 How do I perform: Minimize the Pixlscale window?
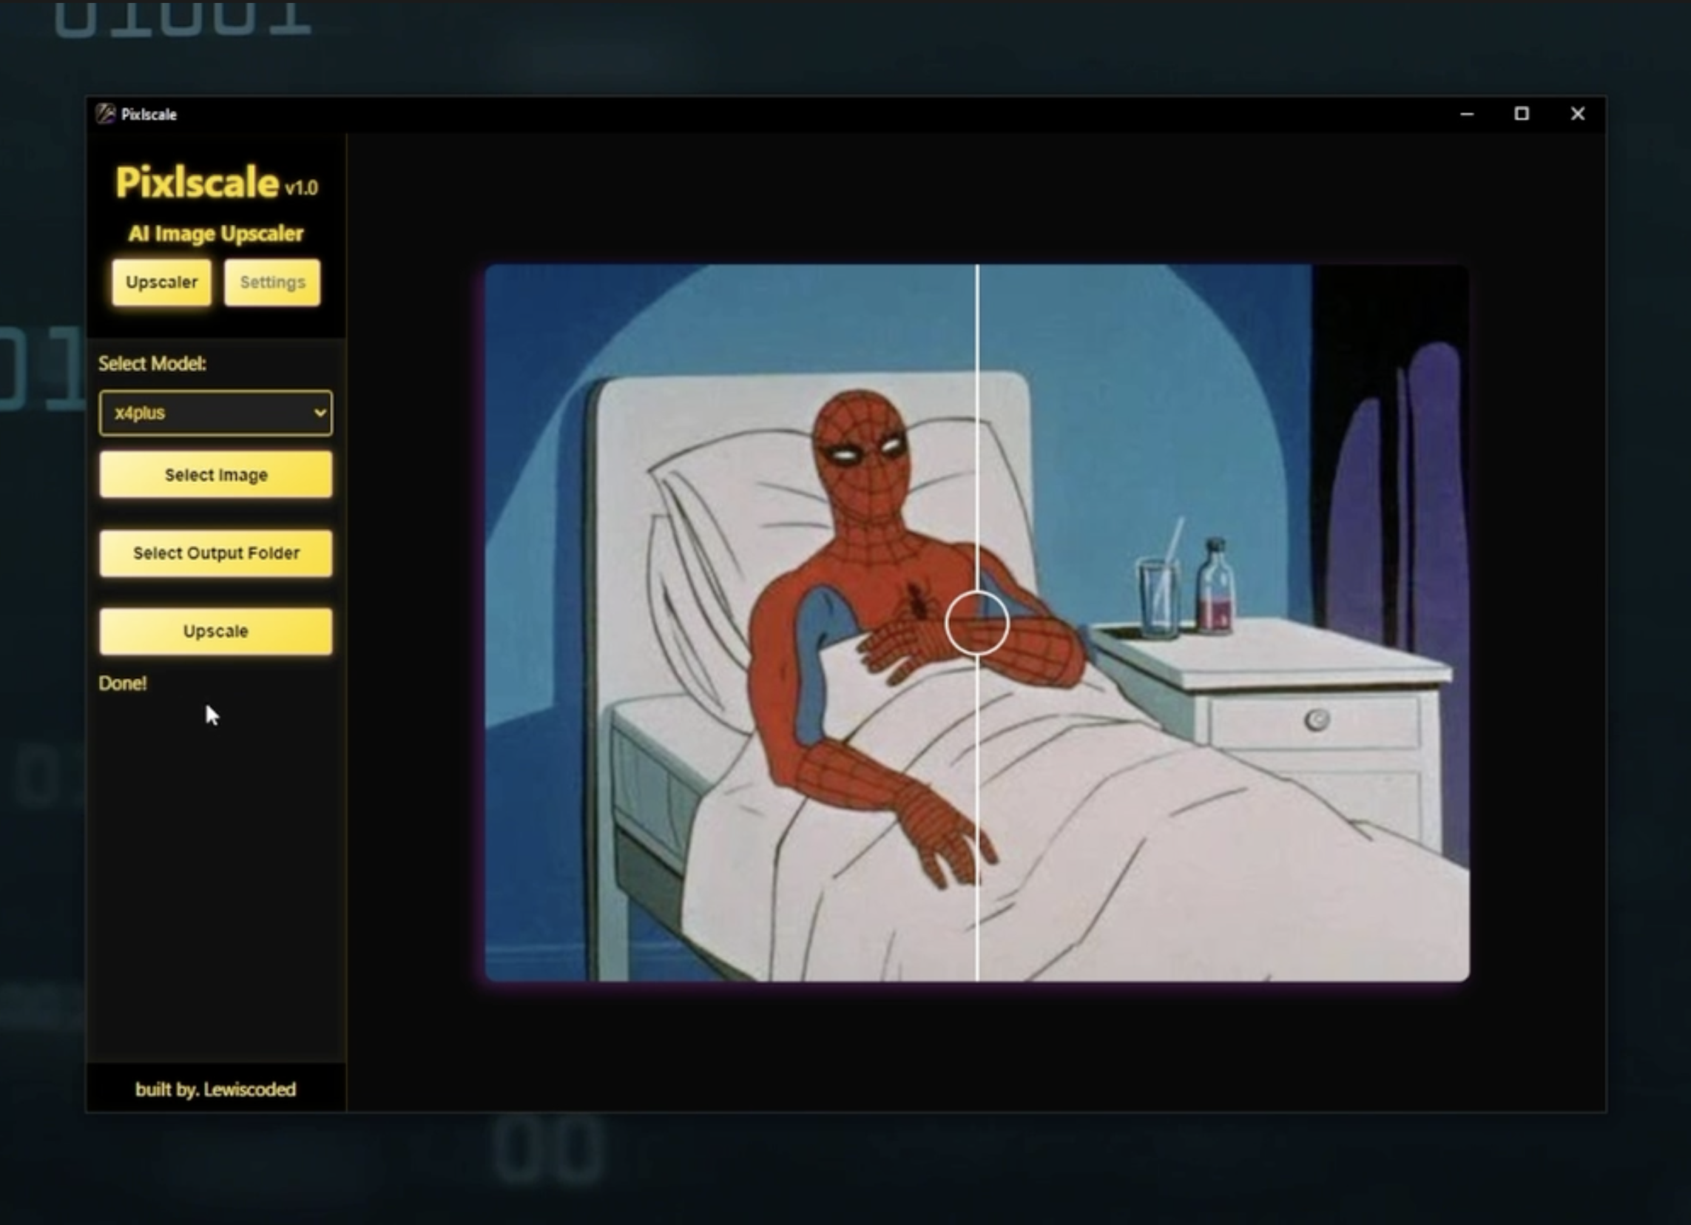point(1467,114)
